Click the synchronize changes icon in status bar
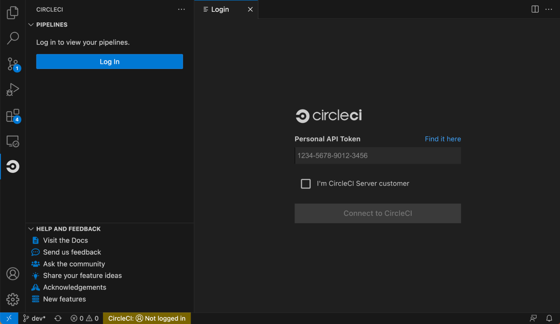This screenshot has height=324, width=560. point(58,318)
